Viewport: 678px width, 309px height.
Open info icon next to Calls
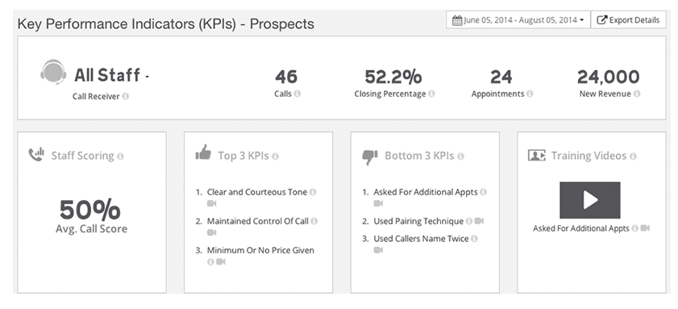point(297,94)
